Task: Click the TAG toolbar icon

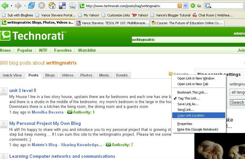Action: 72,6
